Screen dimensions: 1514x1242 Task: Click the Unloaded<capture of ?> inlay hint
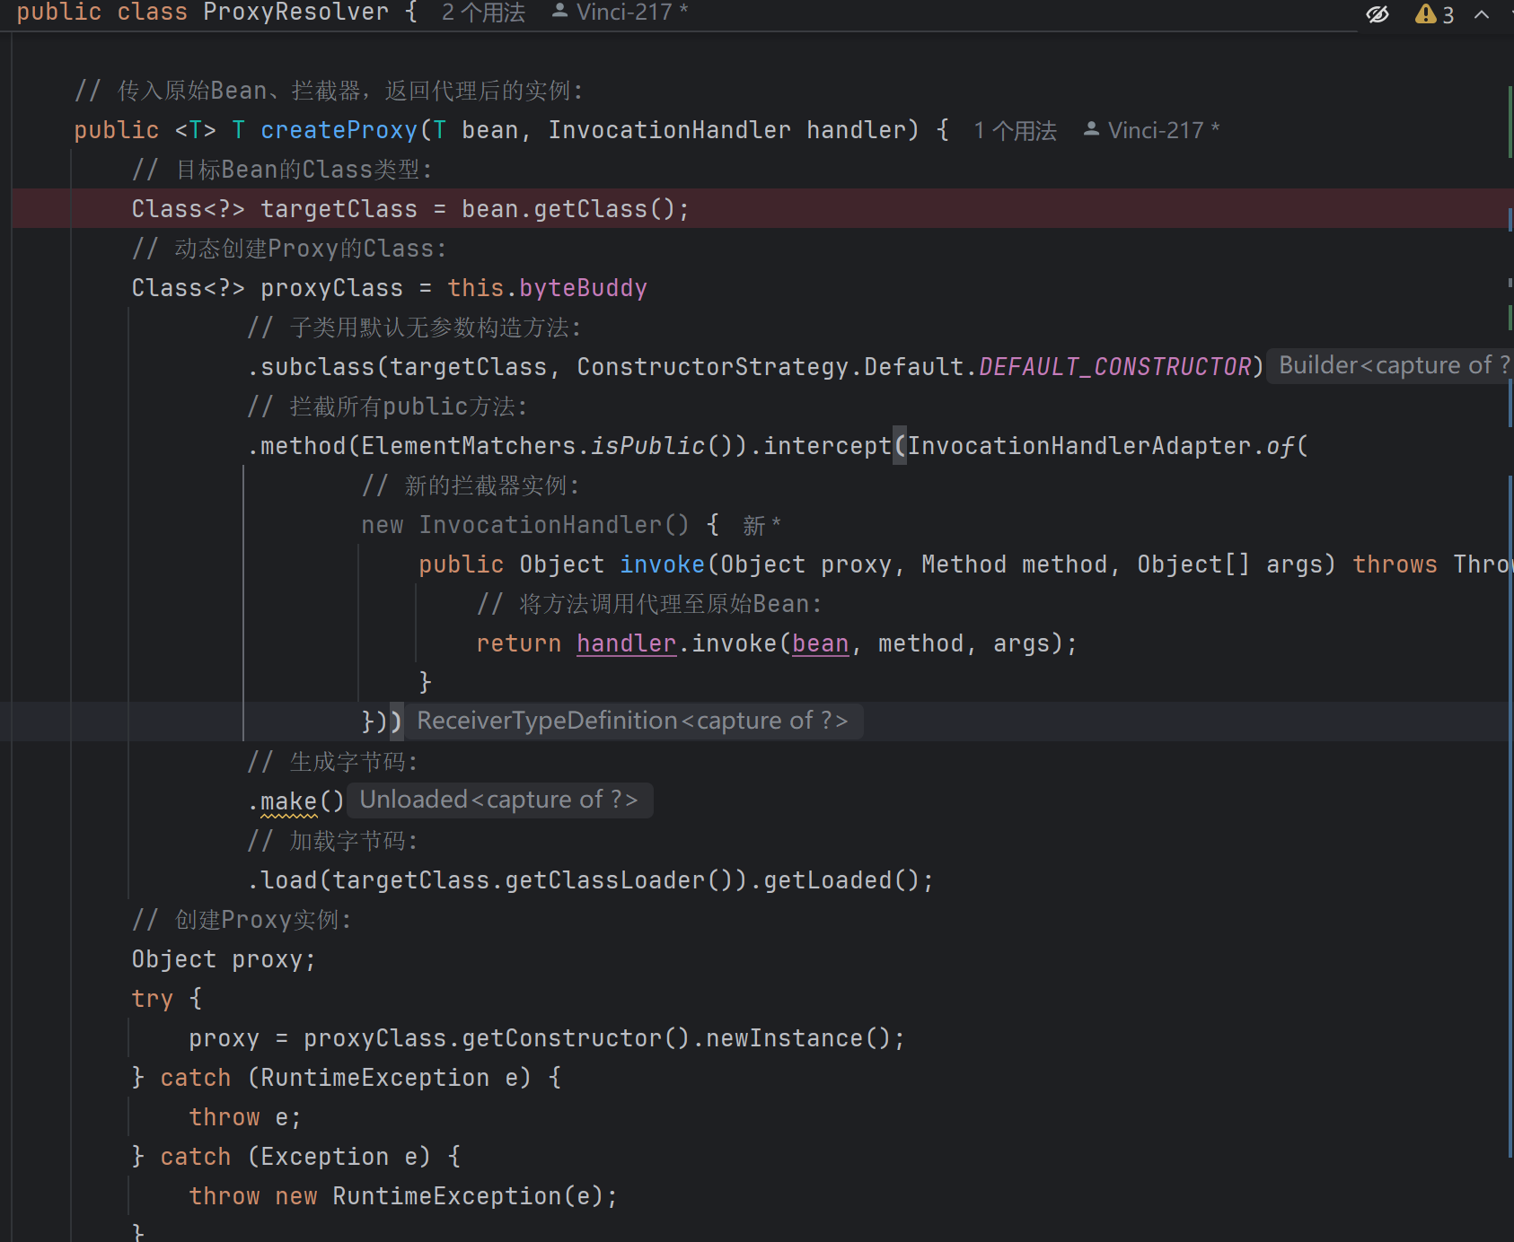point(499,800)
